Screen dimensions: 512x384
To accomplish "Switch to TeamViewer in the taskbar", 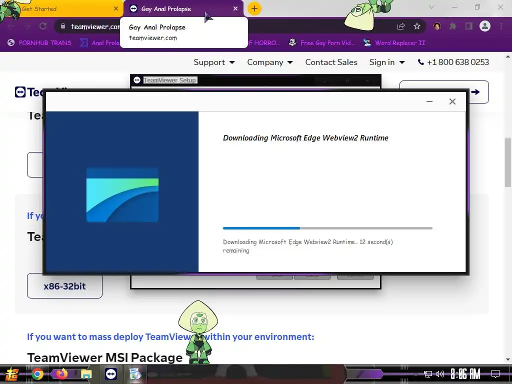I will (110, 374).
